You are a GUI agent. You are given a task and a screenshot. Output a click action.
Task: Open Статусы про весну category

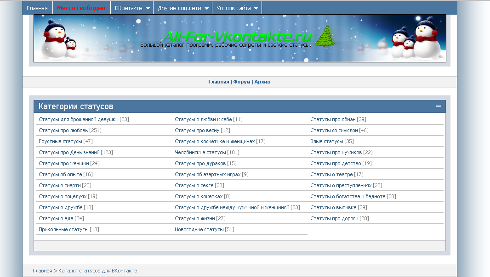coord(197,130)
